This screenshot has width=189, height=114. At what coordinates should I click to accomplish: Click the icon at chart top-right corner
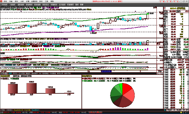(155, 8)
